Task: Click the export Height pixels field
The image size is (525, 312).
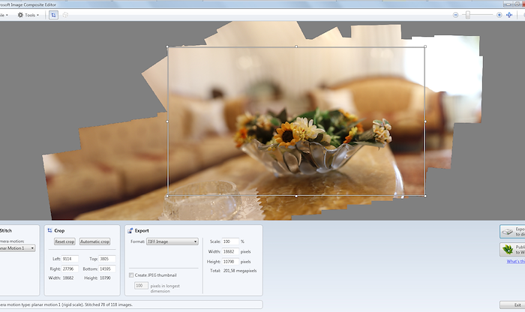Action: (x=230, y=262)
